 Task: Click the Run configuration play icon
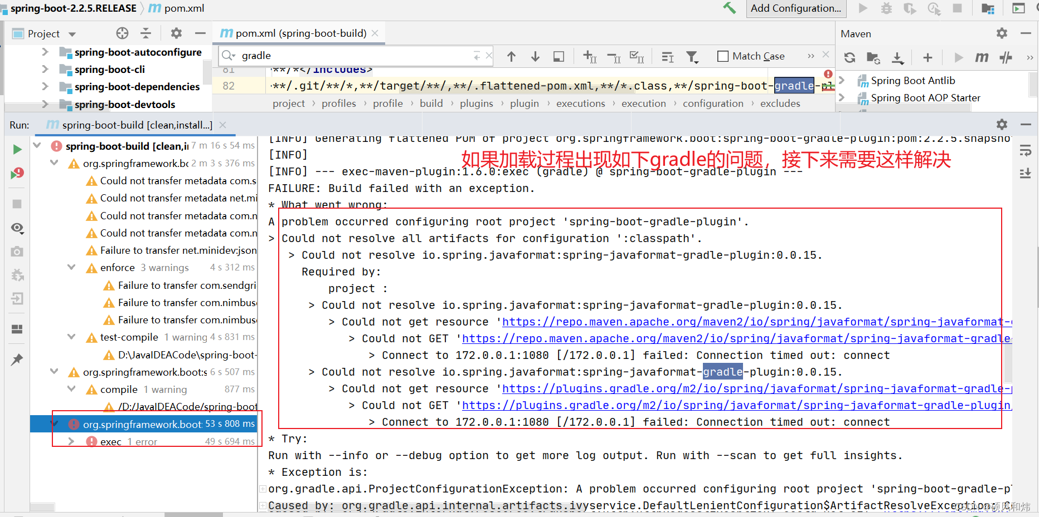[863, 8]
